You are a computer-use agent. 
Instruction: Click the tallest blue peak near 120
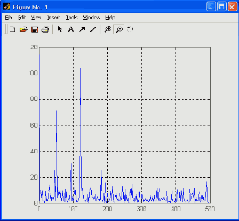pos(80,68)
